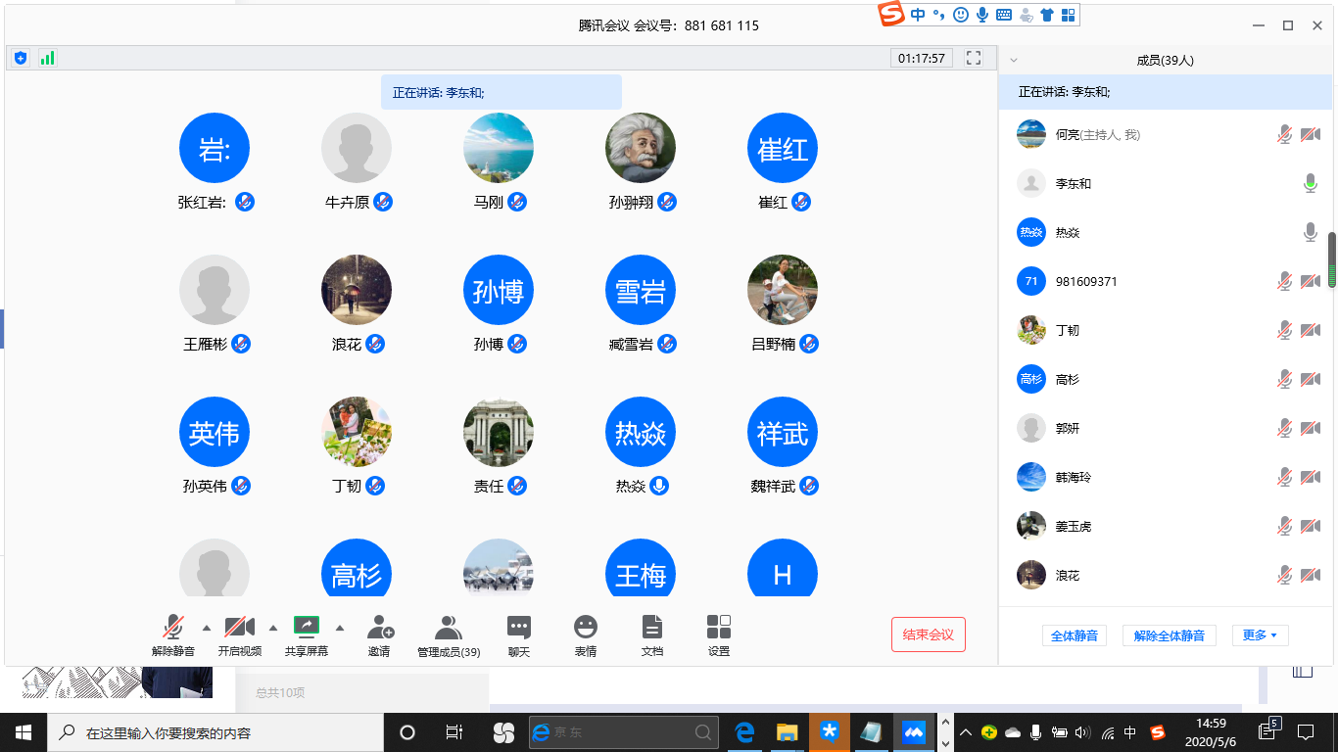
Task: Open the 设置 settings icon
Action: click(x=719, y=634)
